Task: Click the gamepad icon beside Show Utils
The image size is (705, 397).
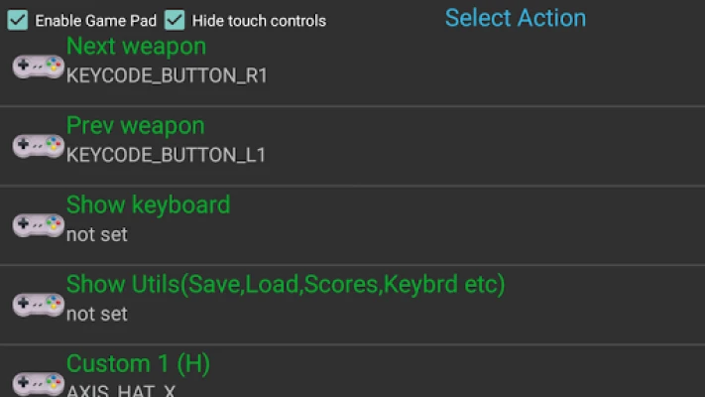Action: point(39,305)
